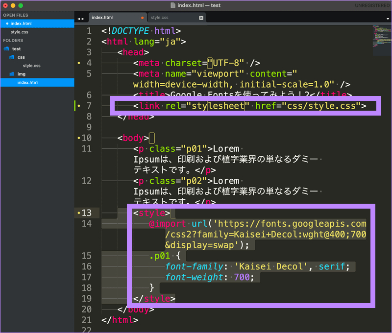Image resolution: width=392 pixels, height=333 pixels.
Task: Collapse the test folder in sidebar
Action: coord(16,49)
